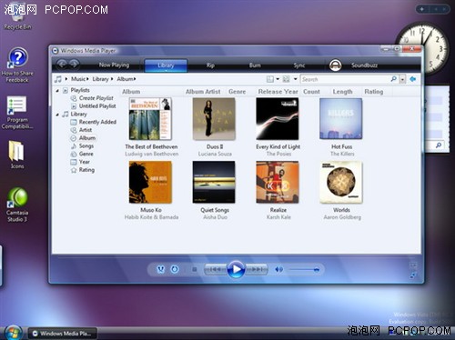Image resolution: width=455 pixels, height=340 pixels.
Task: Click inside the Search field
Action: (x=345, y=79)
